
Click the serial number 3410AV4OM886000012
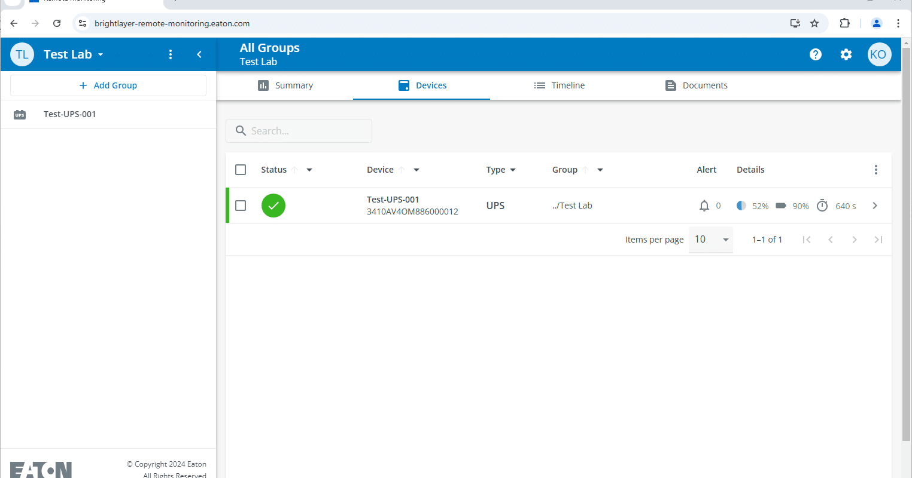412,212
